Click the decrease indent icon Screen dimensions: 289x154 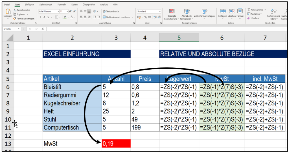(95, 17)
